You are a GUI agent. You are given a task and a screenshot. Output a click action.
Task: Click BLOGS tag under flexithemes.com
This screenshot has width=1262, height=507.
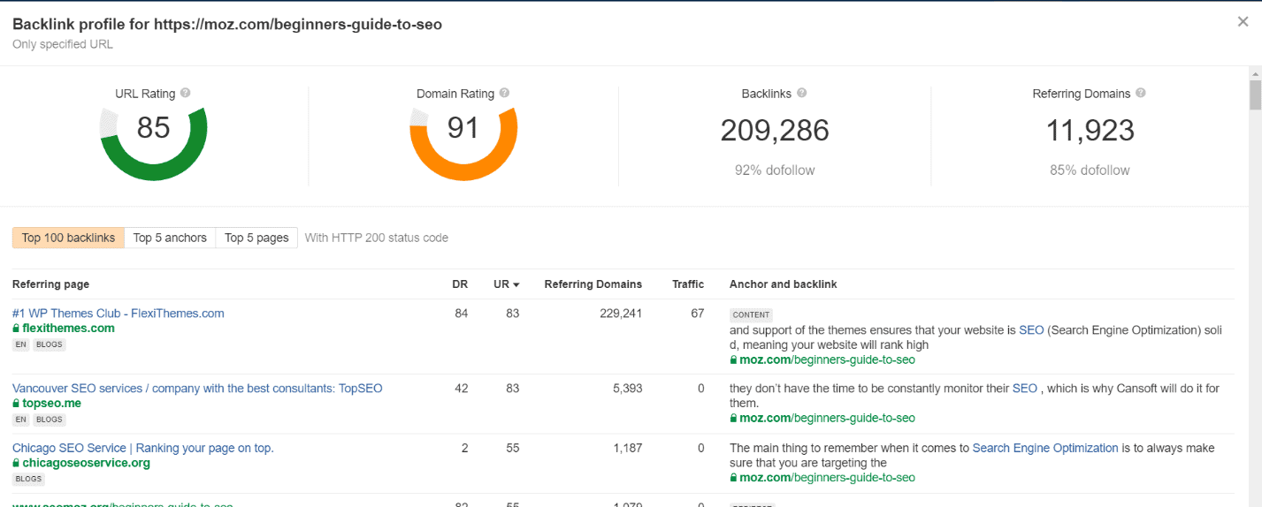50,344
